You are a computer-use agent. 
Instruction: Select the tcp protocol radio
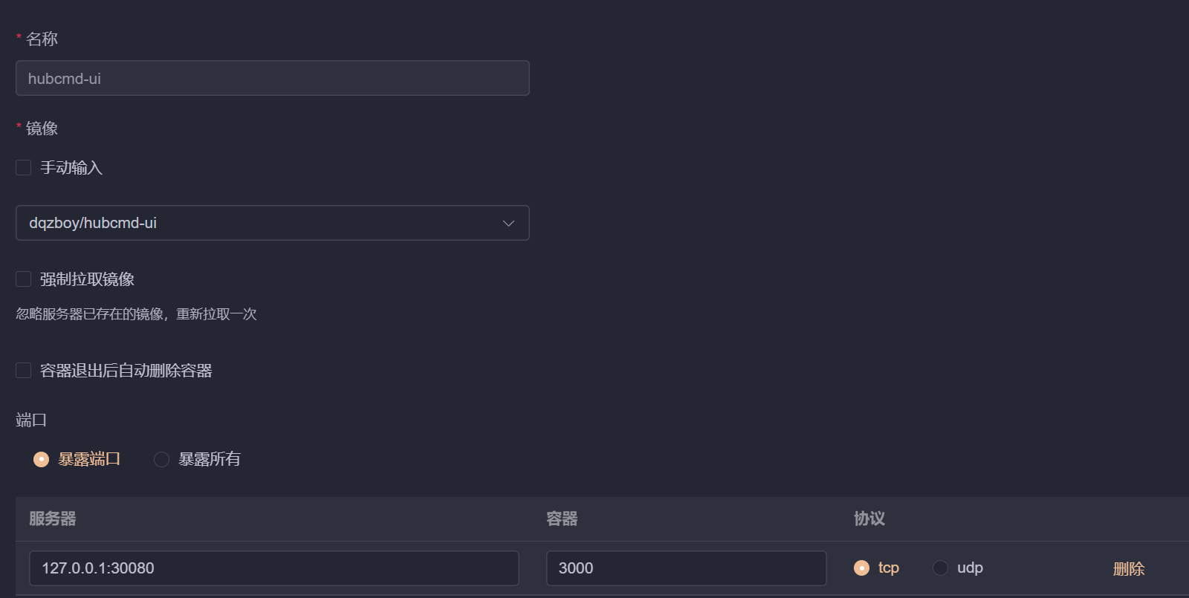[861, 568]
